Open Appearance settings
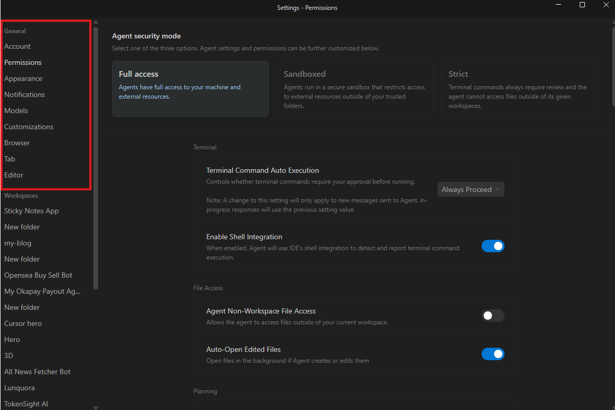The width and height of the screenshot is (615, 410). [x=23, y=78]
